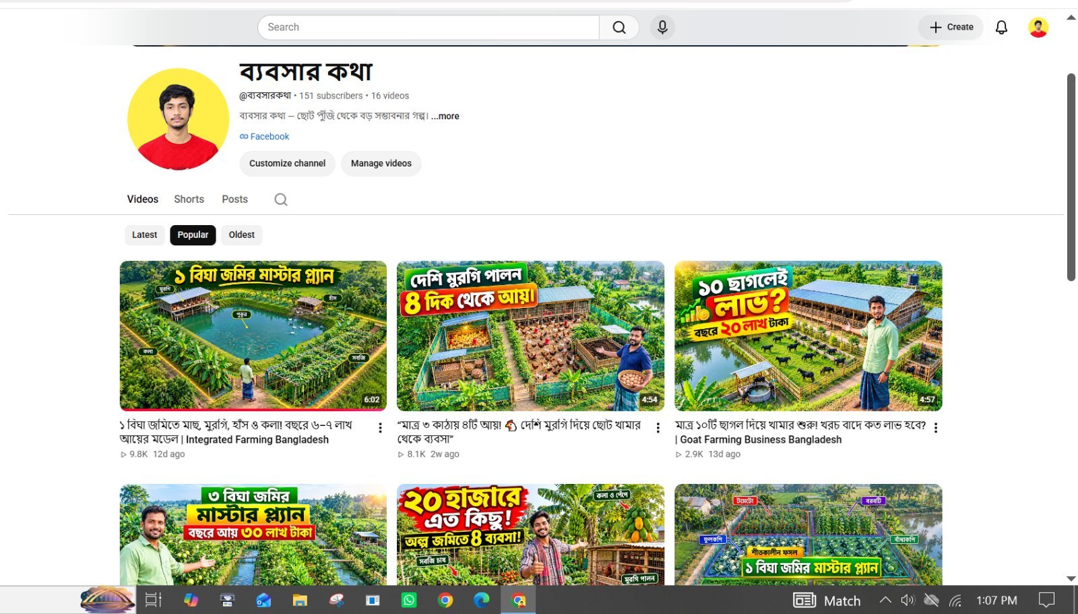
Task: Open the volume control
Action: (908, 600)
